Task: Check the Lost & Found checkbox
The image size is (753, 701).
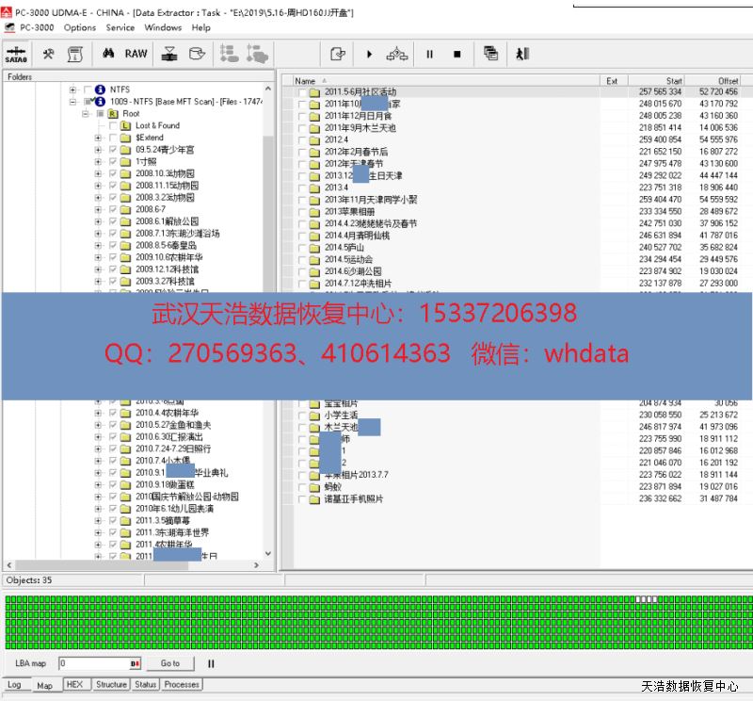Action: pyautogui.click(x=113, y=125)
